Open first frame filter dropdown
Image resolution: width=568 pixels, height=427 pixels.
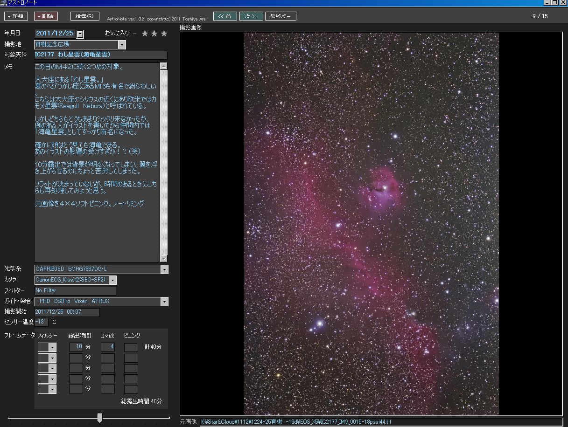52,347
